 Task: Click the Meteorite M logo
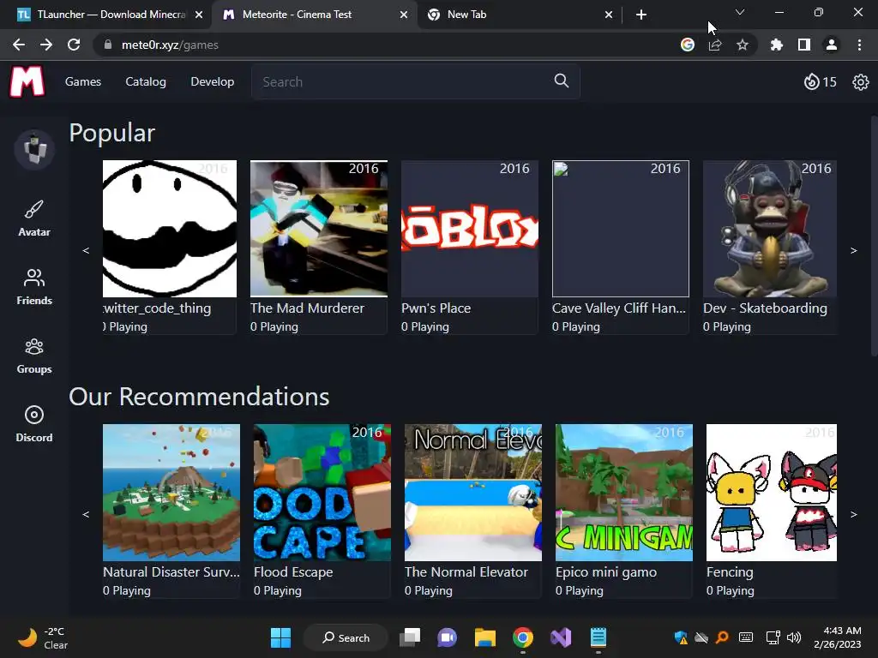click(x=27, y=81)
